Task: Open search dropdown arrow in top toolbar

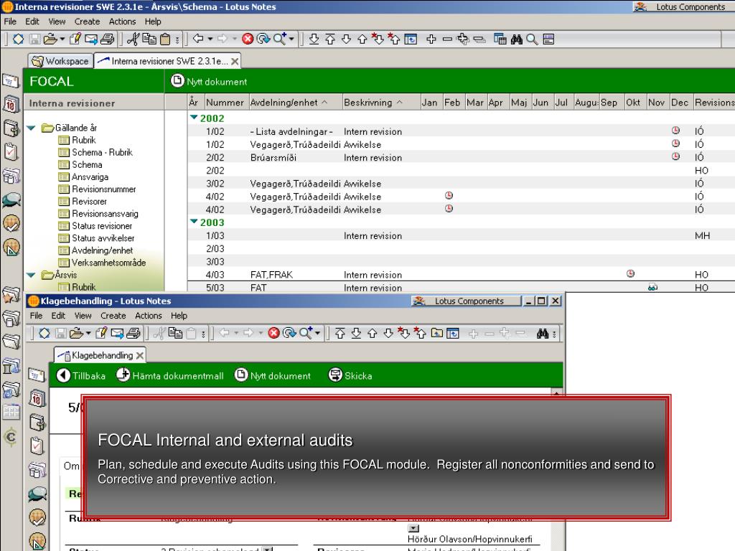Action: pos(291,39)
